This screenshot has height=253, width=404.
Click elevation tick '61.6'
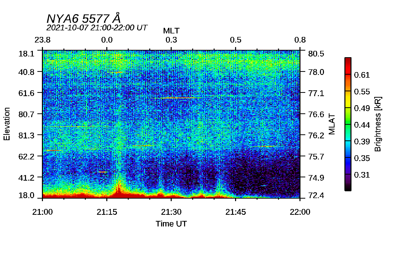point(26,93)
